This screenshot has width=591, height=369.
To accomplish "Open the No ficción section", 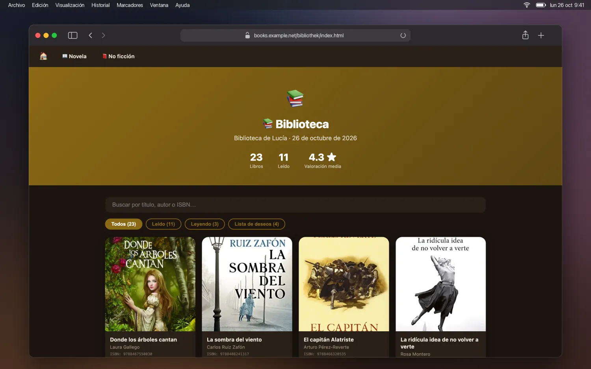I will (x=119, y=56).
